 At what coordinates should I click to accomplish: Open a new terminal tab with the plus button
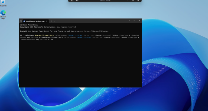pos(51,21)
